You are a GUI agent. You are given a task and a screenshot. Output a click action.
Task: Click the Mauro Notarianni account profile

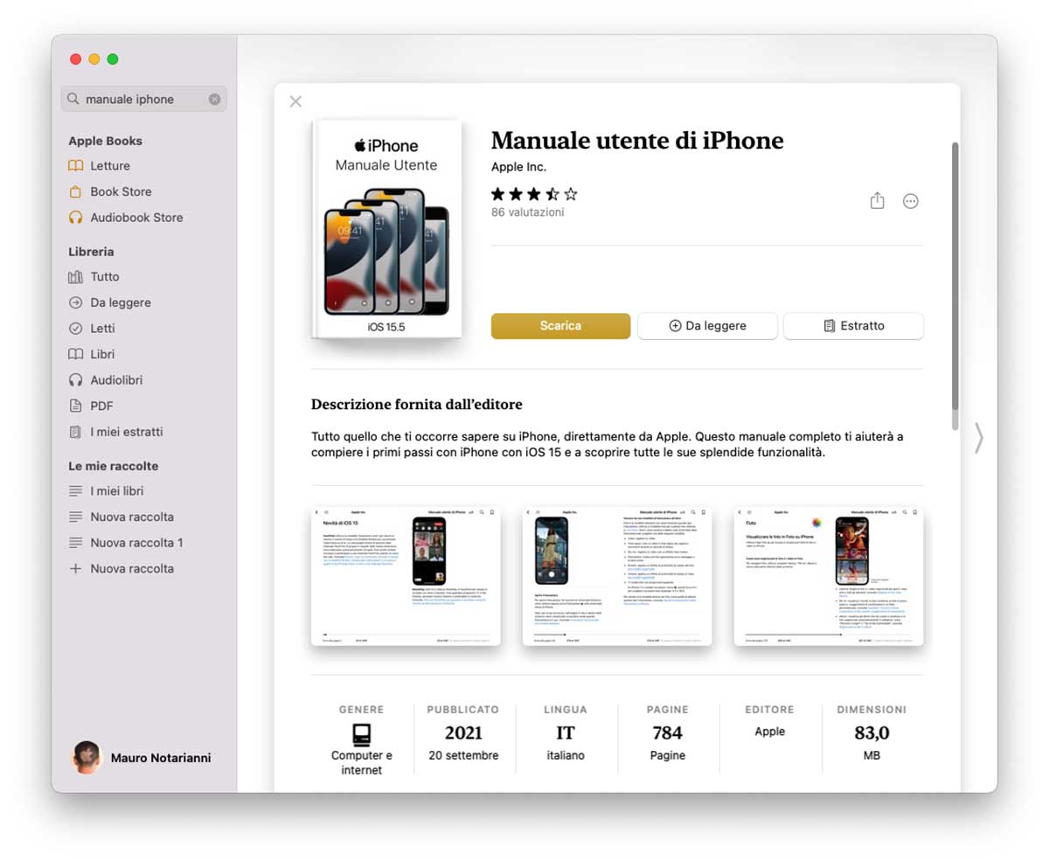pos(141,758)
